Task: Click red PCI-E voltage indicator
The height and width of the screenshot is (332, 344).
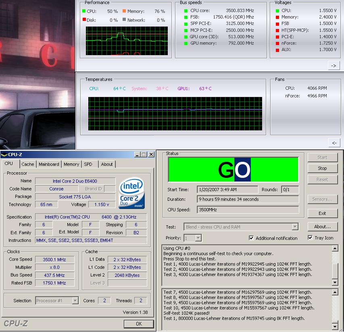Action: (277, 37)
